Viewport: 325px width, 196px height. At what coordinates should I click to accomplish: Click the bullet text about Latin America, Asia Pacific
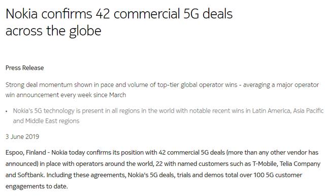tap(168, 111)
